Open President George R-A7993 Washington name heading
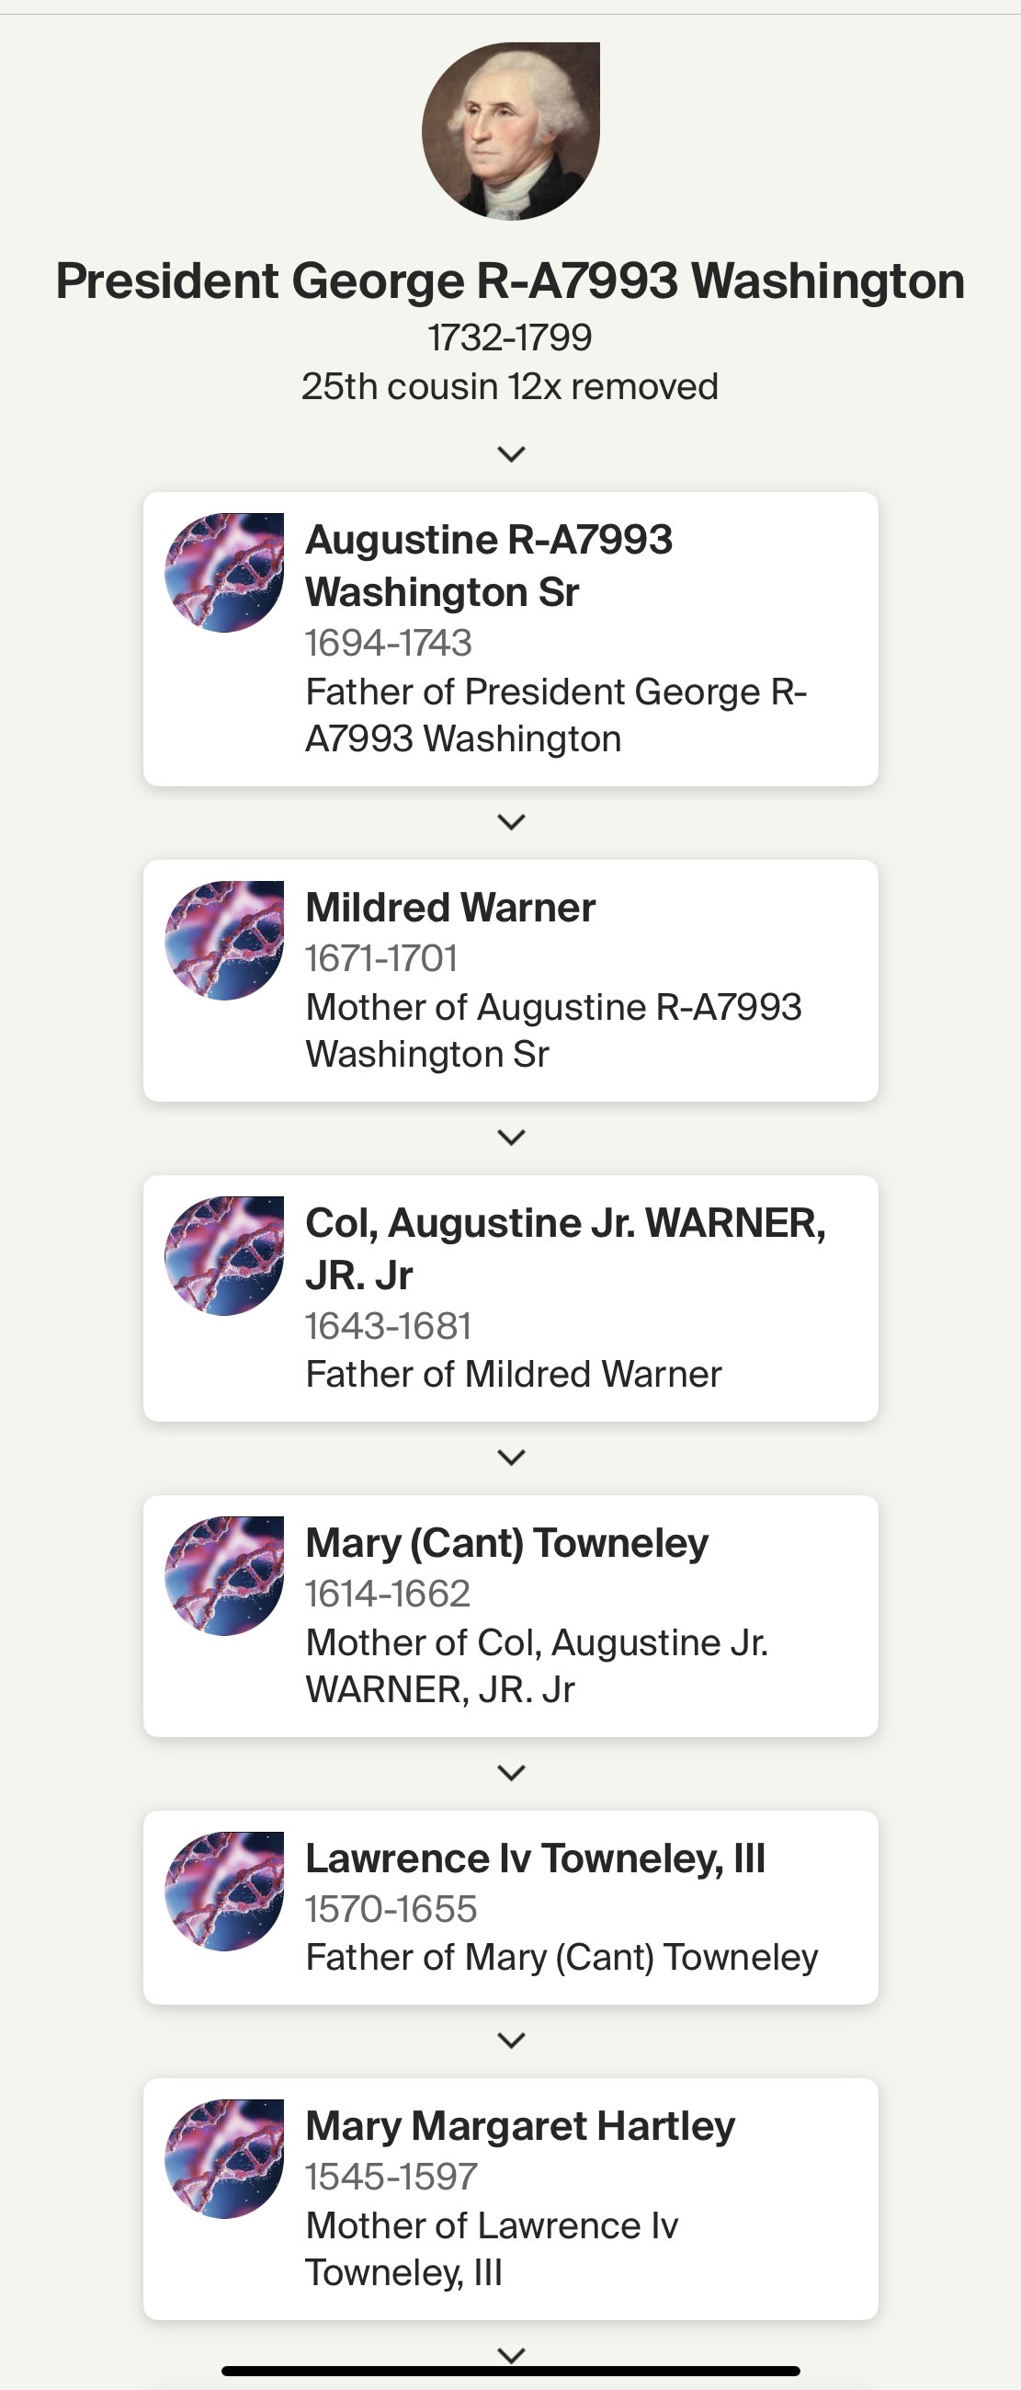Image resolution: width=1021 pixels, height=2390 pixels. (510, 281)
